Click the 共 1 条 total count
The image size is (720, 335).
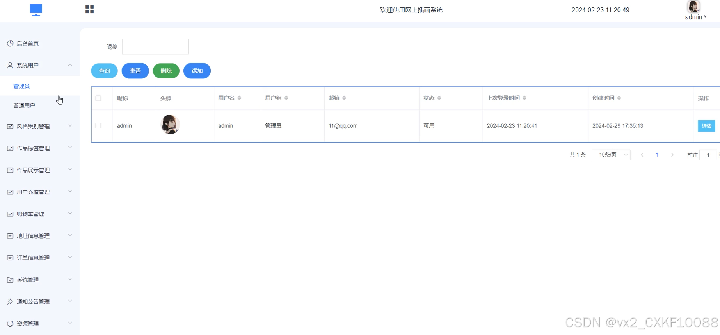coord(578,155)
